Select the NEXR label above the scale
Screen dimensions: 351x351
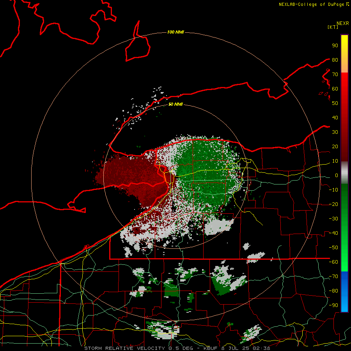(343, 23)
